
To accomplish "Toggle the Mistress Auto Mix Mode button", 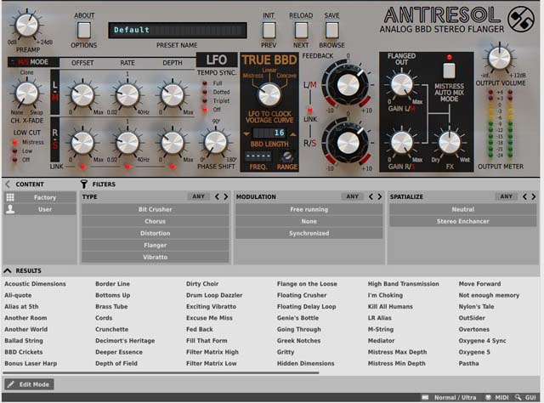I will 450,71.
